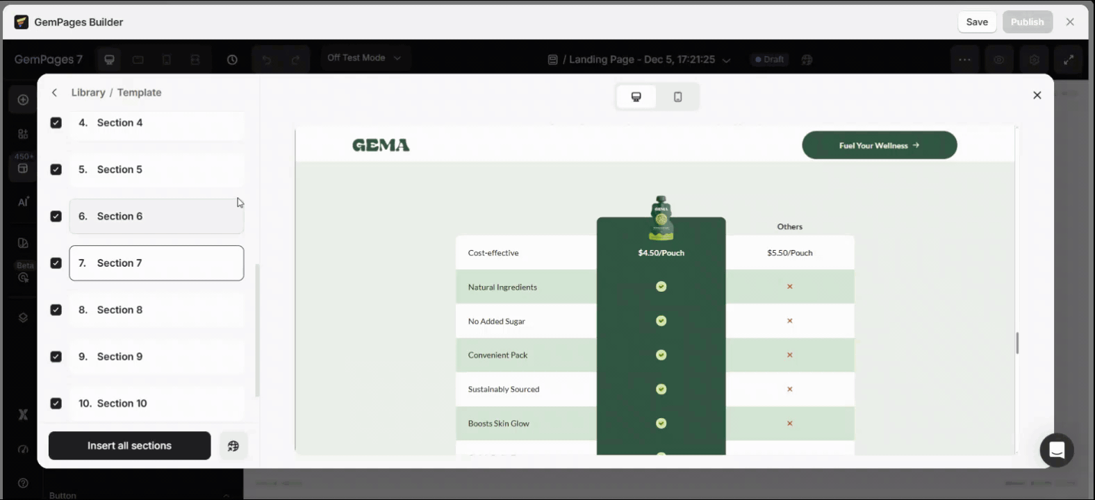Click the 'Natural Ingredients' row label
Screen dimensions: 1095x500
502,287
